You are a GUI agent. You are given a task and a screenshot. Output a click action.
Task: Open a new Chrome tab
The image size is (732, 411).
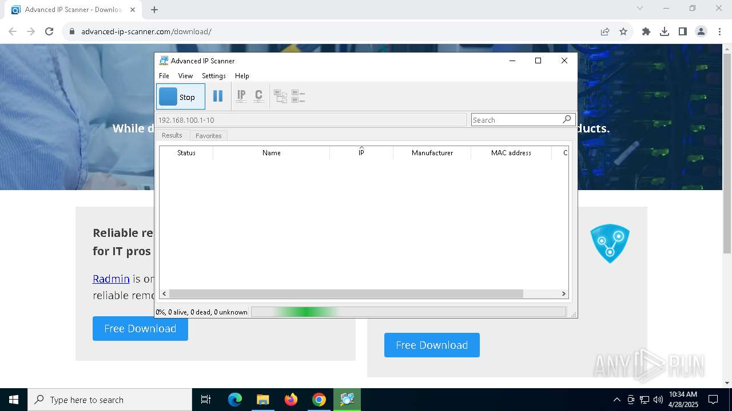(x=154, y=10)
